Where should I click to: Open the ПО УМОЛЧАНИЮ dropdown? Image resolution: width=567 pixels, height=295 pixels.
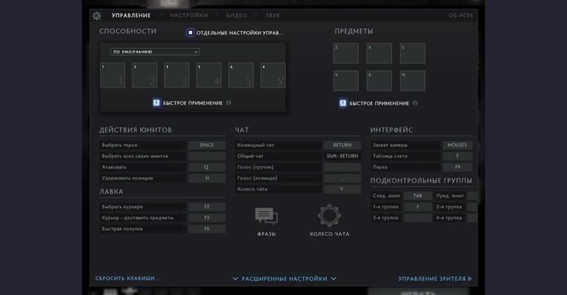[x=155, y=52]
